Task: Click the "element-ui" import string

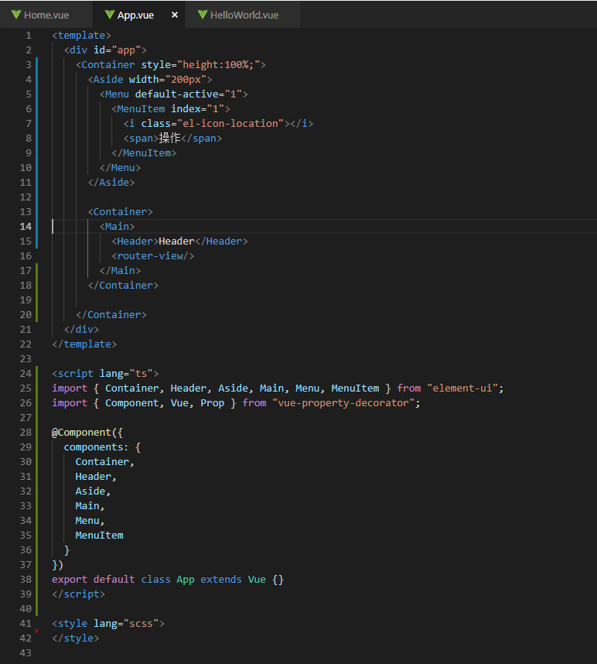Action: [x=462, y=388]
